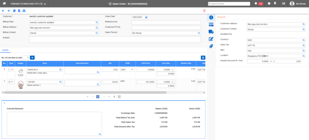309x140 pixels.
Task: Go to the home page icon
Action: (x=4, y=4)
